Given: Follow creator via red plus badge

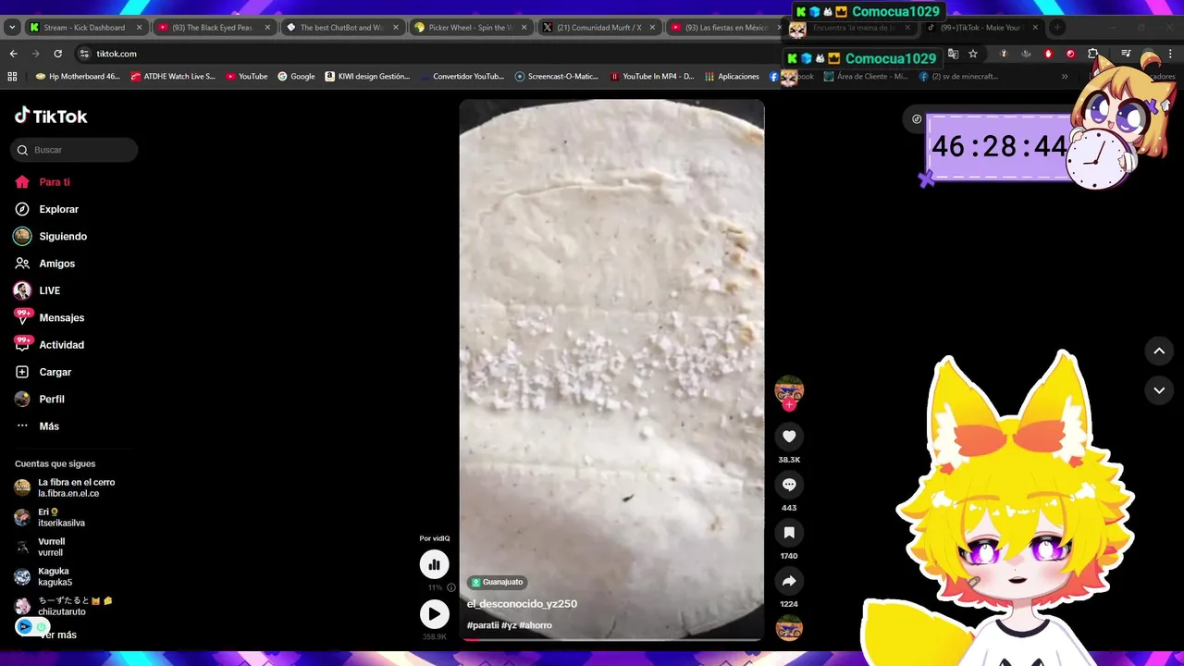Looking at the screenshot, I should (x=789, y=405).
